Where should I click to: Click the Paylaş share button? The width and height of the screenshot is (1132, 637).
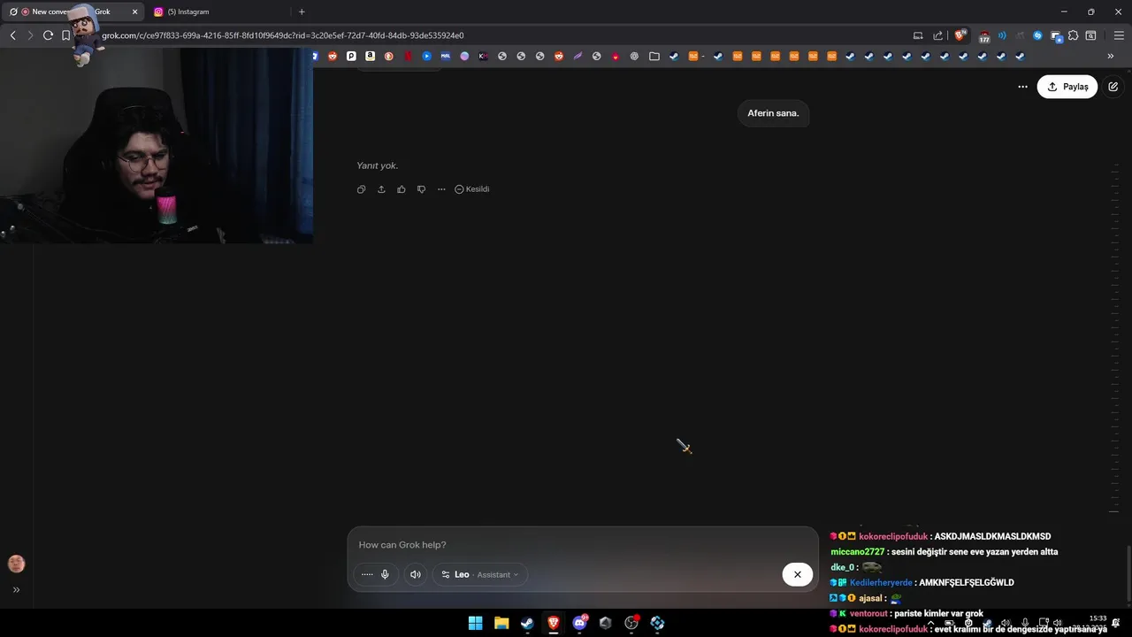click(1067, 87)
